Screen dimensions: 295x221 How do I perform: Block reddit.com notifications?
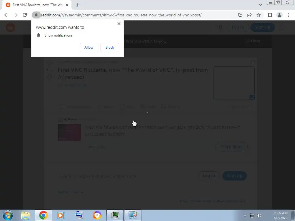tap(110, 47)
